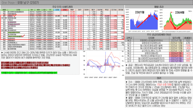
Task: Click the red text '15년 수준 이하'
Action: tap(164, 85)
